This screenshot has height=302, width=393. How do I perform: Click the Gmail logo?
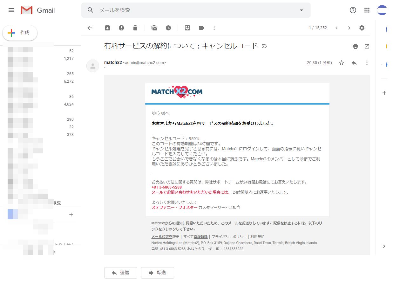coord(38,10)
